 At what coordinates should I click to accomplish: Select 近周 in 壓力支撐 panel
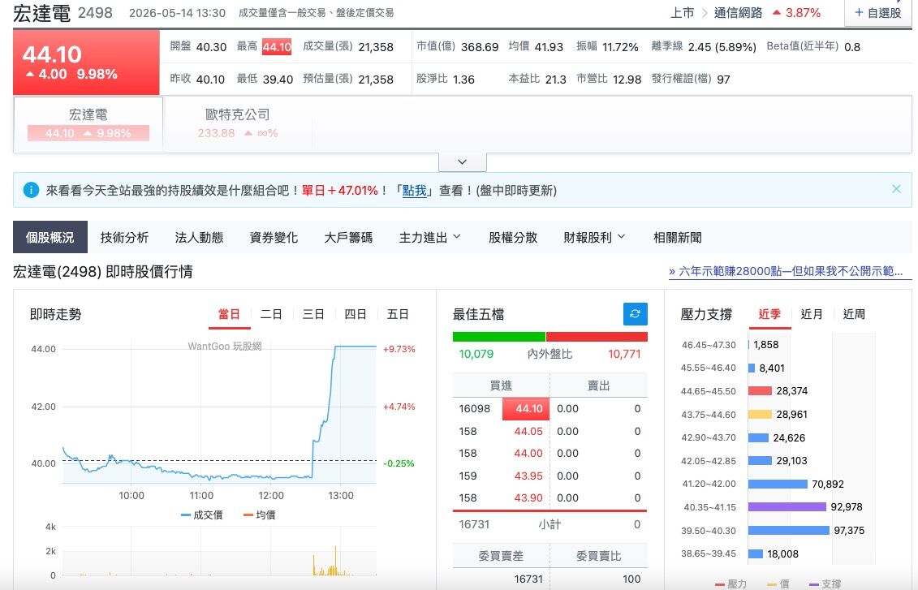(x=854, y=315)
